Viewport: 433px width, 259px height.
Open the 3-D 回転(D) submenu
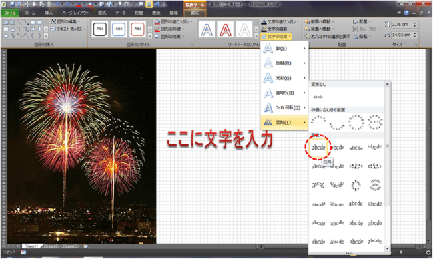click(x=284, y=107)
